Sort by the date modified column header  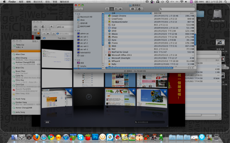[x=166, y=13]
